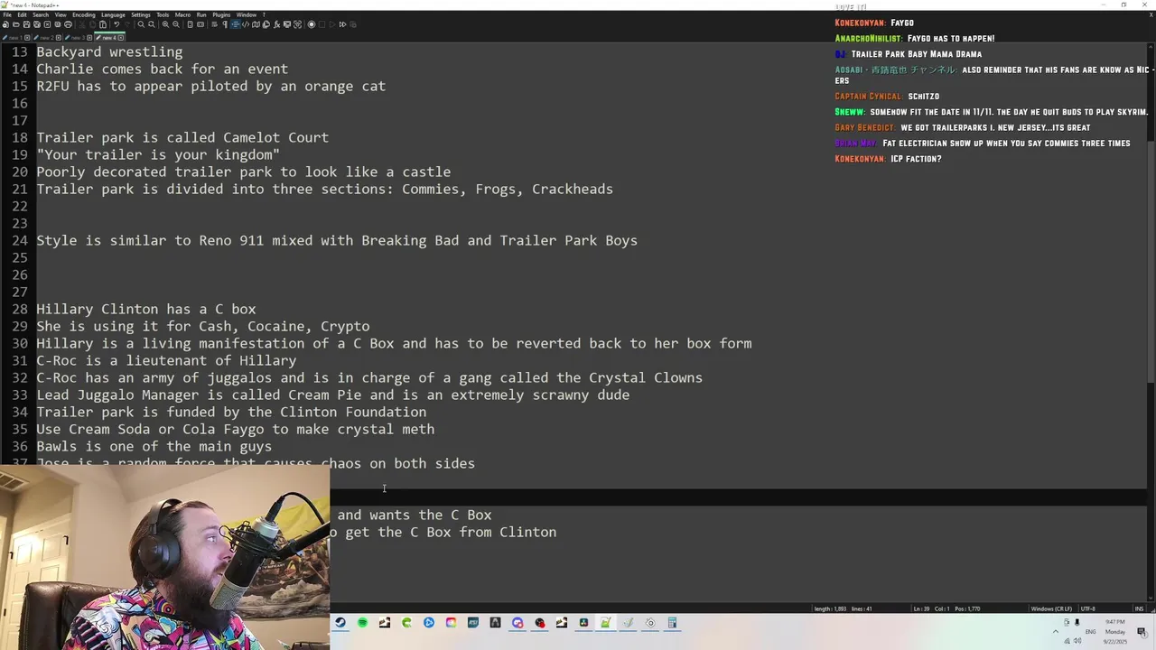Open the Encoding menu
This screenshot has width=1156, height=650.
[84, 14]
